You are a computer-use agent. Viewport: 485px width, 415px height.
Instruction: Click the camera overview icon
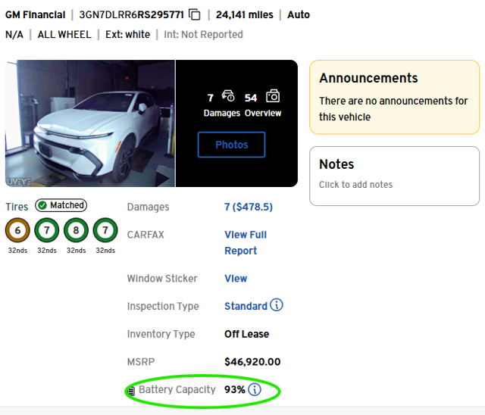point(273,96)
